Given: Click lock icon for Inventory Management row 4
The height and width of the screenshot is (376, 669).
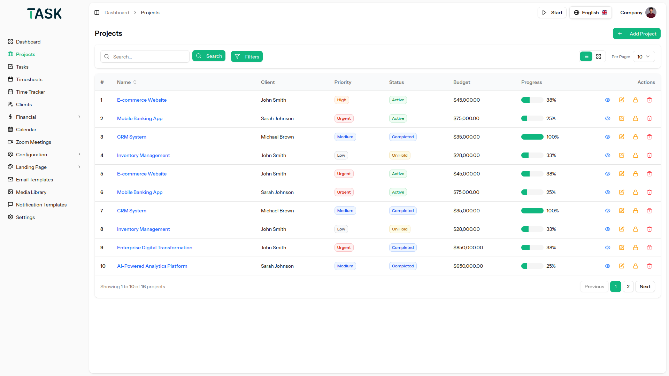Looking at the screenshot, I should click(x=636, y=155).
